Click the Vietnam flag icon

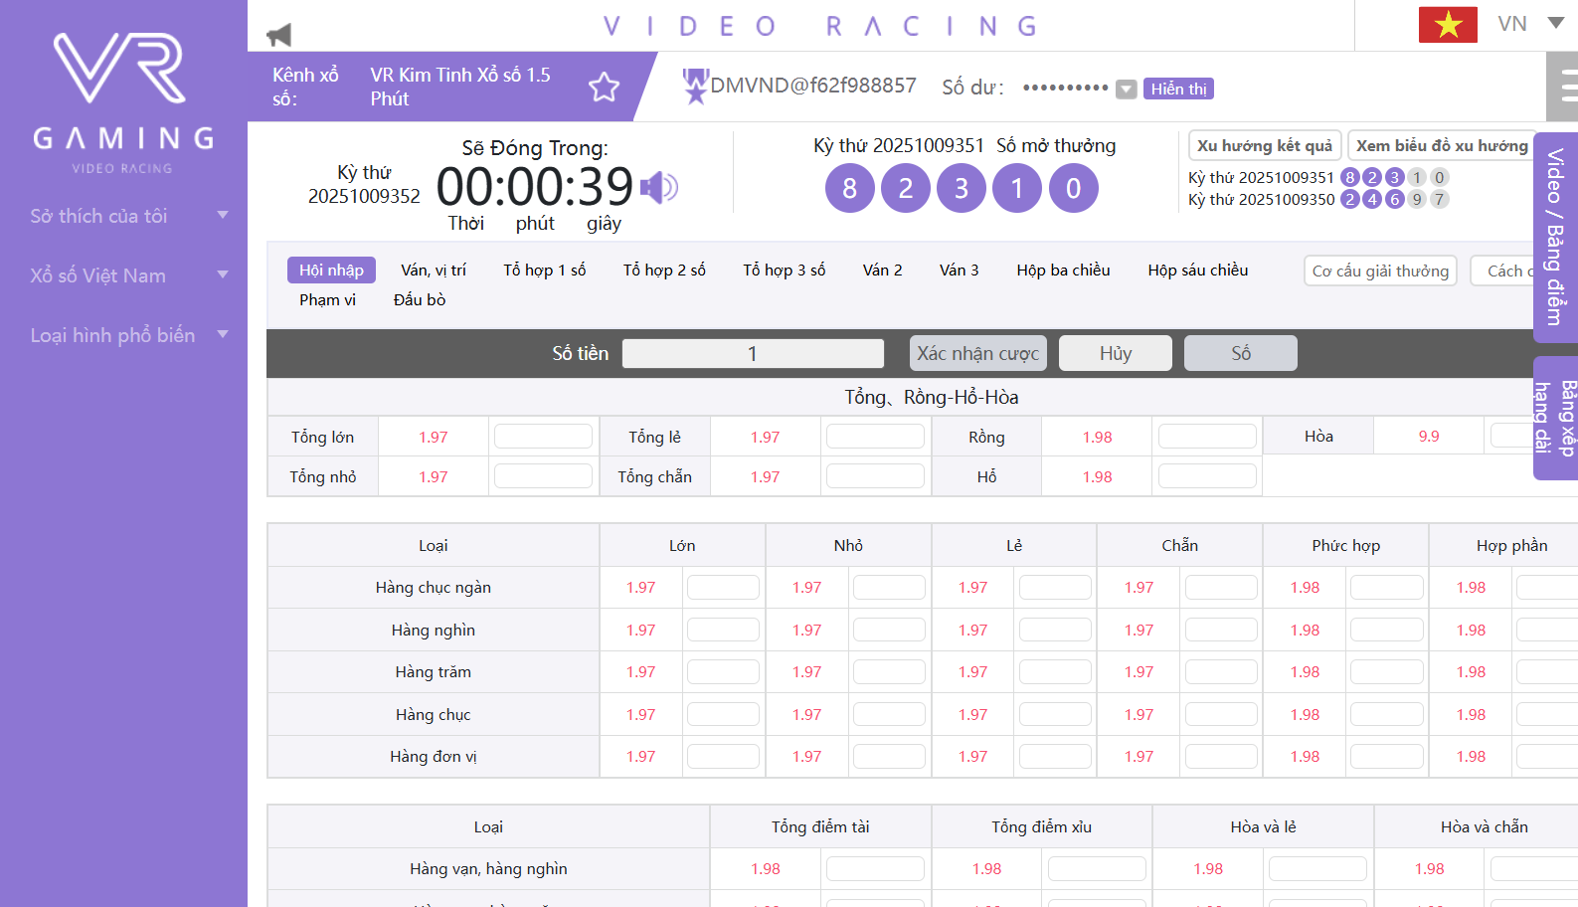click(x=1447, y=25)
